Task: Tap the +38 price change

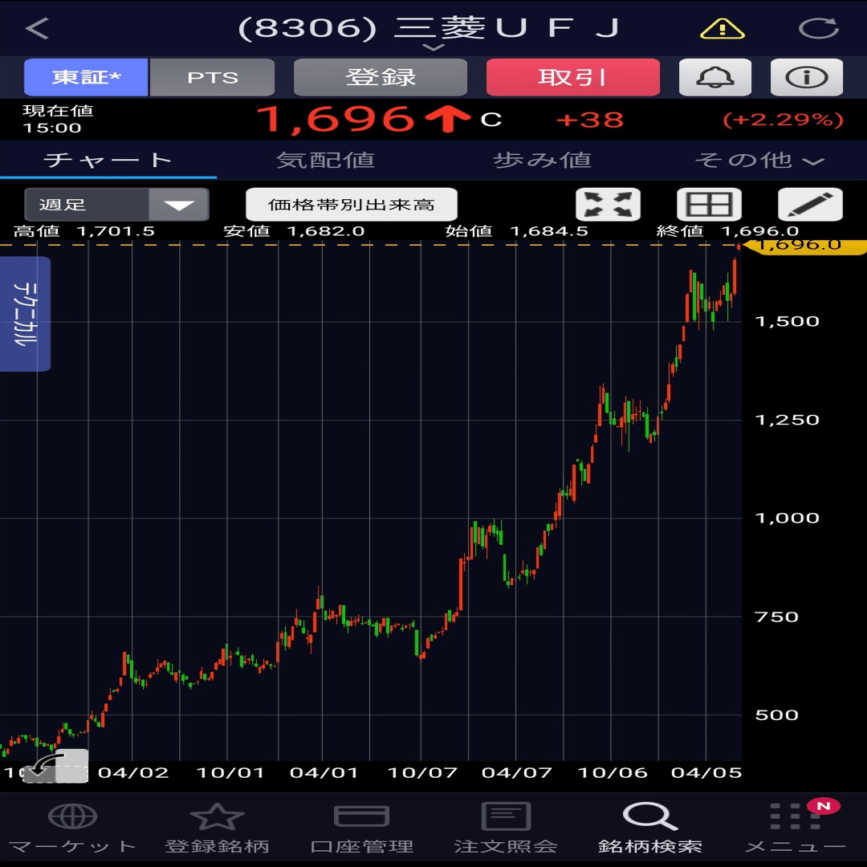Action: pos(589,120)
